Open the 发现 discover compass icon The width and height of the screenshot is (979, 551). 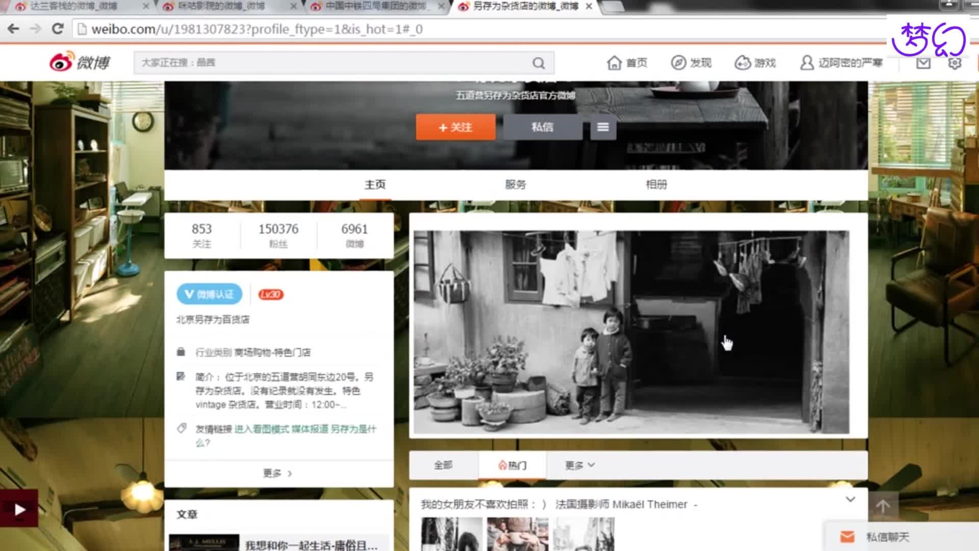tap(678, 63)
